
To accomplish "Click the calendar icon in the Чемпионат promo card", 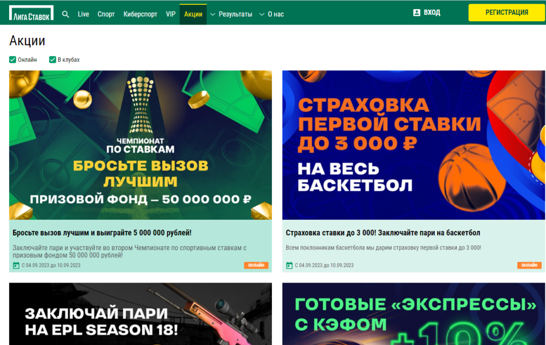I will coord(16,265).
